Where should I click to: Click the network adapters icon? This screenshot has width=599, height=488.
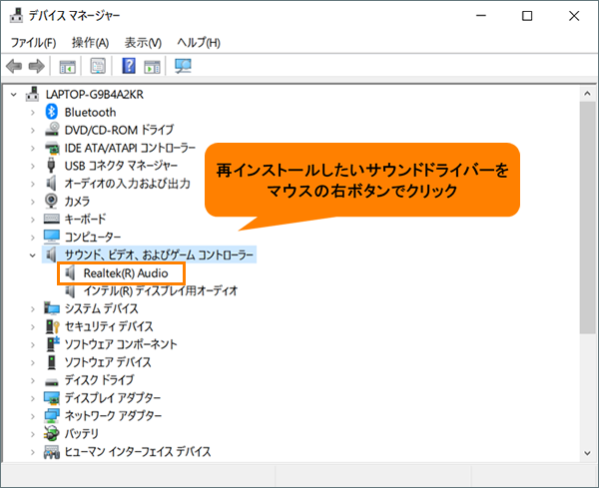(52, 416)
